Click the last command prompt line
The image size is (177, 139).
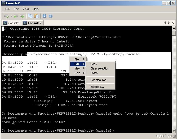58,131
